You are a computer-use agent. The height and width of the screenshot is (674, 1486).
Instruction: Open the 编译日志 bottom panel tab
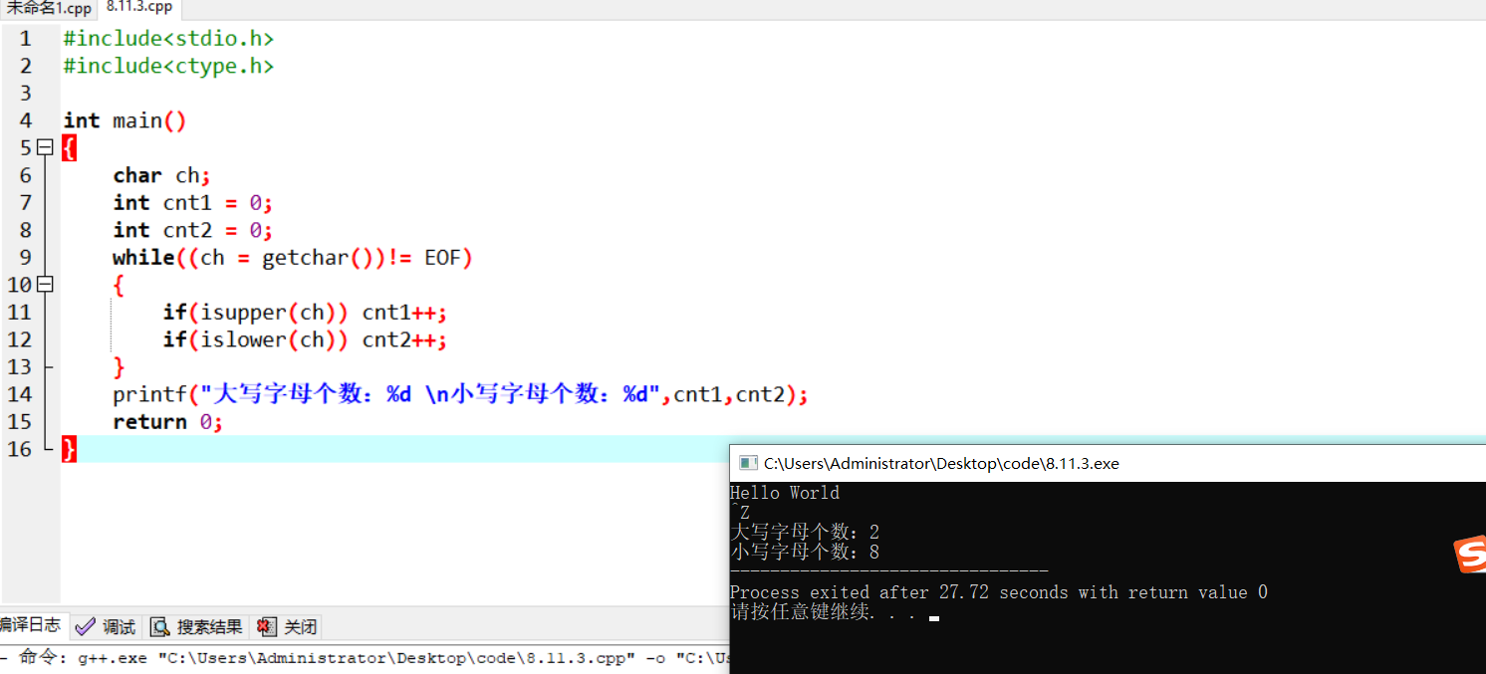point(33,625)
